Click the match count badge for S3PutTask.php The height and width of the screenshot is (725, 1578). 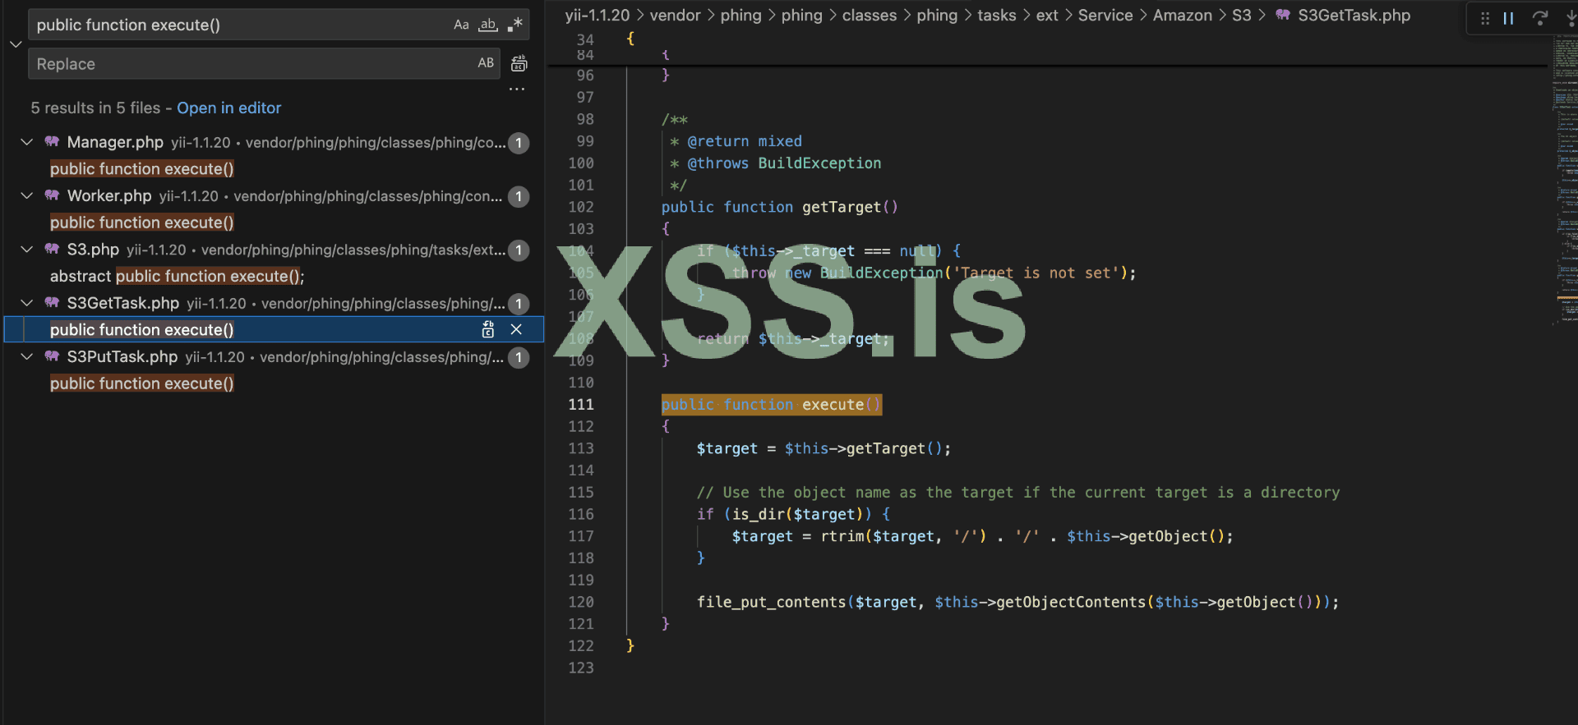click(x=519, y=357)
